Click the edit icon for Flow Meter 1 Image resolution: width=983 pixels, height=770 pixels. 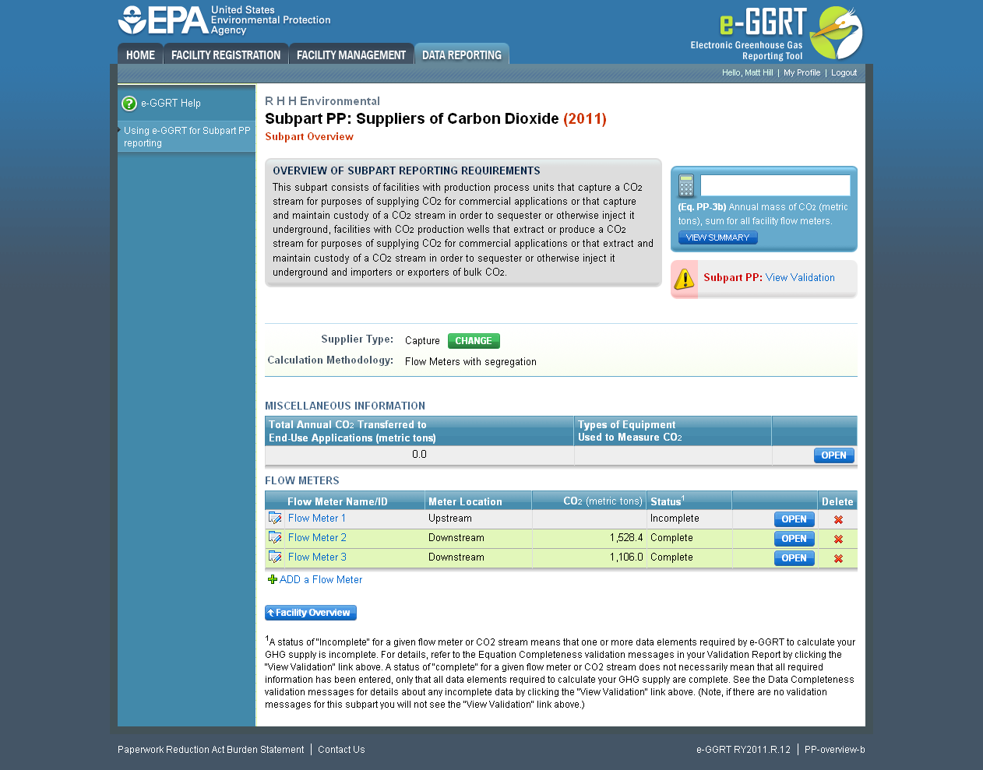pos(275,519)
